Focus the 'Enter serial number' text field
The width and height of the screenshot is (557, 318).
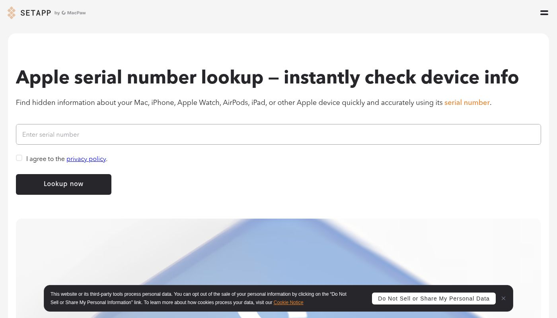[278, 134]
